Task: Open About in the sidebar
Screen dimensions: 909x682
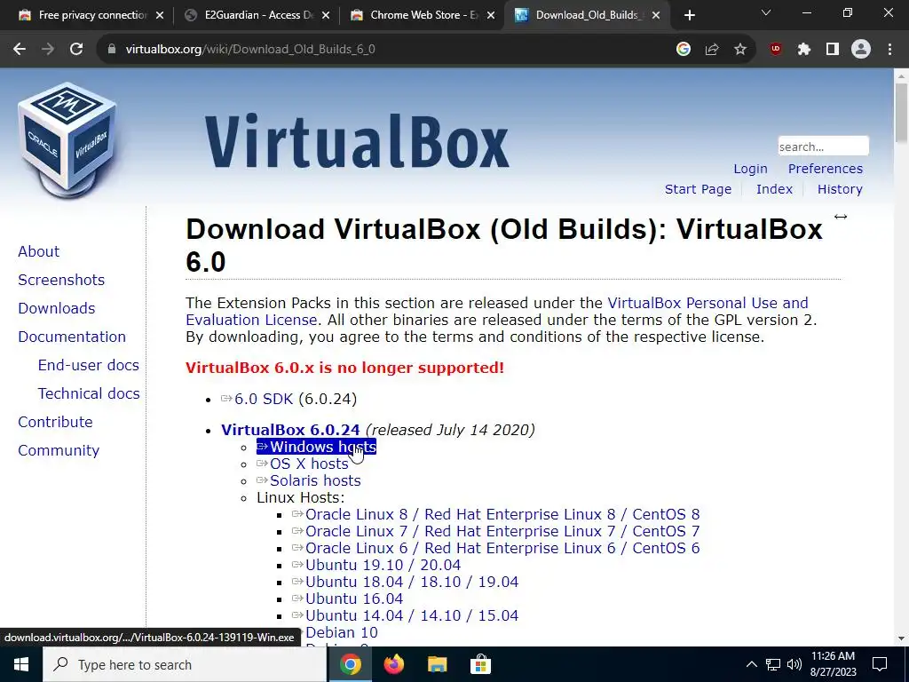Action: [x=39, y=251]
